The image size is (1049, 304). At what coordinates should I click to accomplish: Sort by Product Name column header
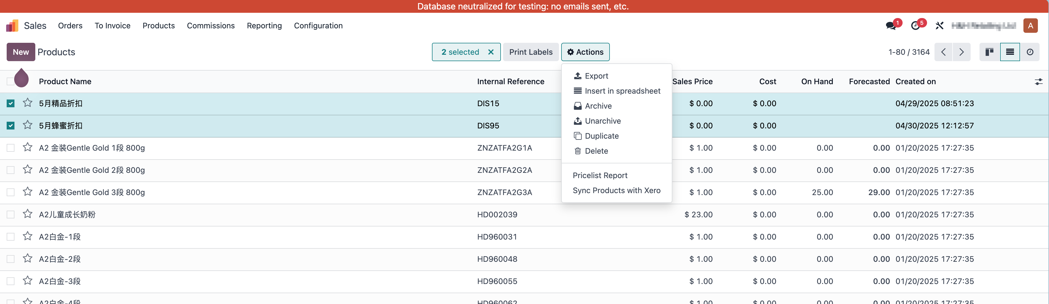coord(65,81)
